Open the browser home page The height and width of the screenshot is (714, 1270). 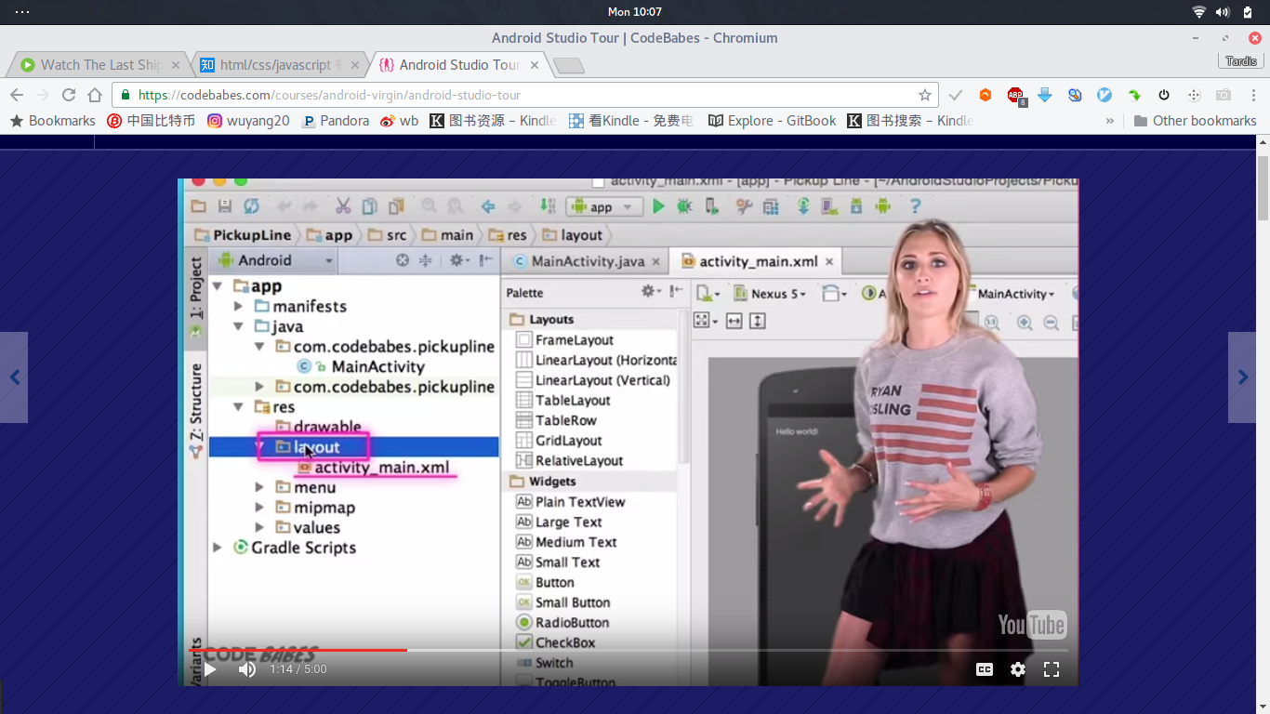95,95
